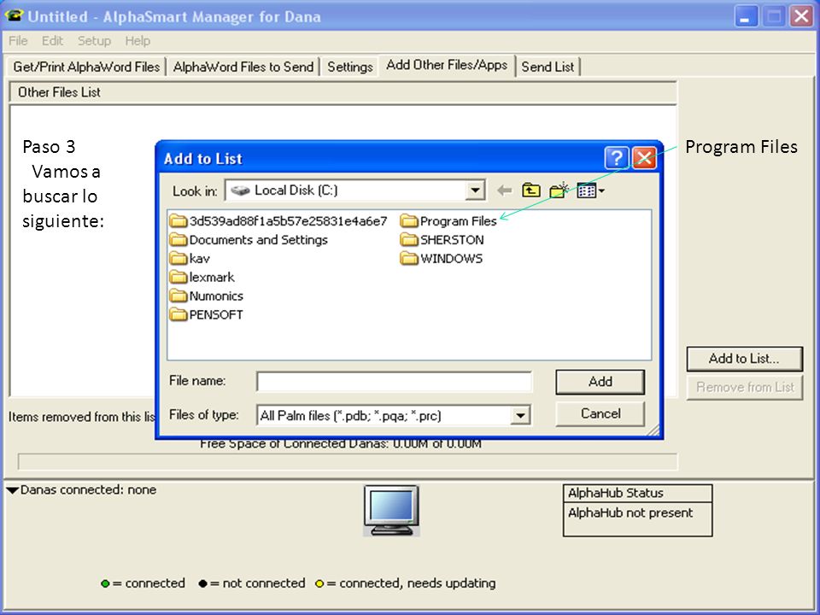Collapse the Danas connected triangle
This screenshot has width=820, height=615.
point(13,490)
